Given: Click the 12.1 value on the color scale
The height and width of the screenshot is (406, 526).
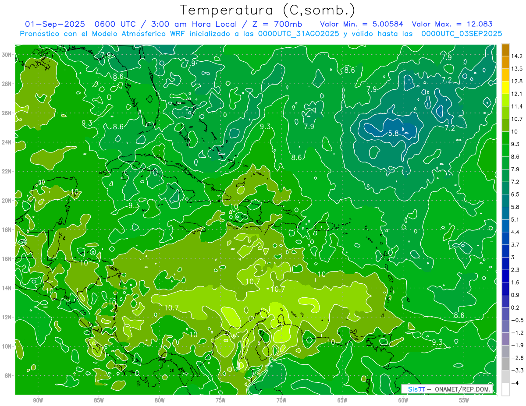Looking at the screenshot, I should click(x=516, y=94).
